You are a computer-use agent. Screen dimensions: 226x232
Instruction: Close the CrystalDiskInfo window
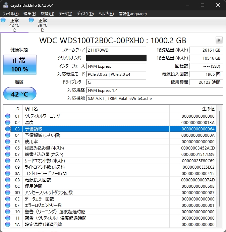218,5
